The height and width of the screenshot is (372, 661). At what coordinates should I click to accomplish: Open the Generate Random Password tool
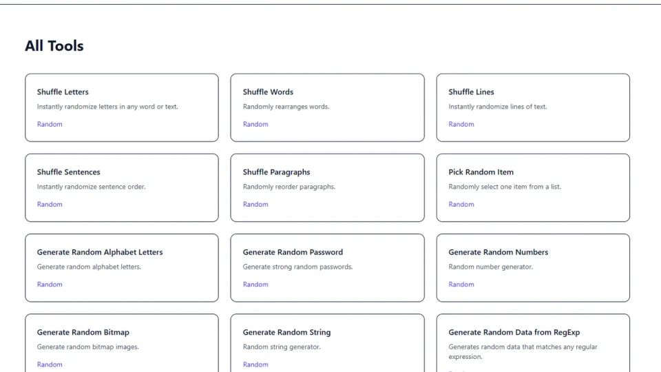tap(293, 252)
